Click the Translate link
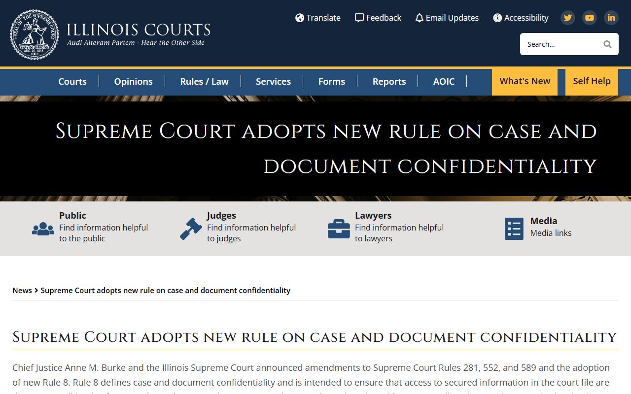Screen dimensions: 631x394 [x=323, y=18]
